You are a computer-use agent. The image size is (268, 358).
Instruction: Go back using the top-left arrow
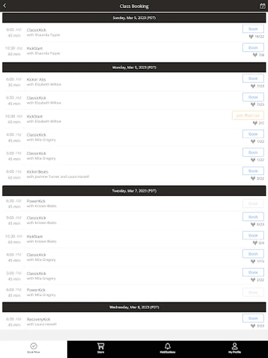point(4,6)
